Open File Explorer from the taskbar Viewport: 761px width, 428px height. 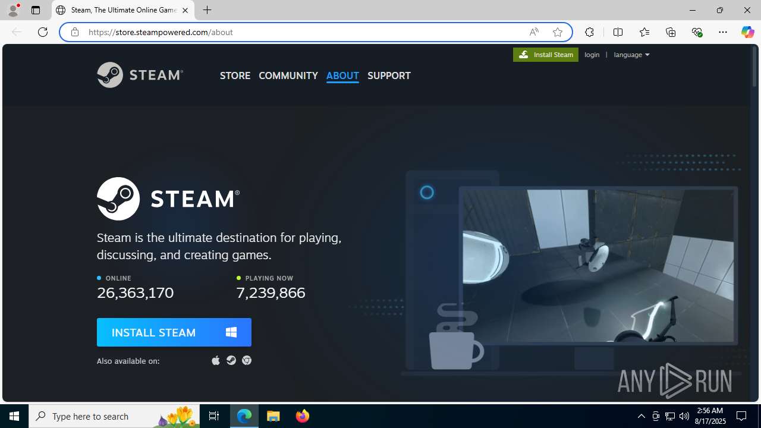click(273, 416)
